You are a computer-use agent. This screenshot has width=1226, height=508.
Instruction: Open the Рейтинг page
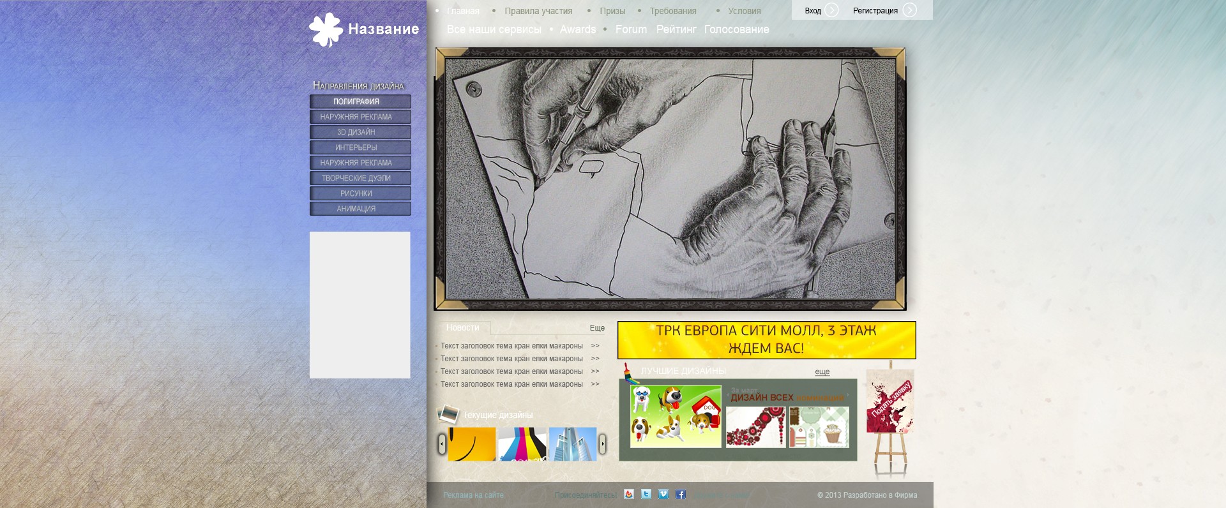pyautogui.click(x=676, y=29)
